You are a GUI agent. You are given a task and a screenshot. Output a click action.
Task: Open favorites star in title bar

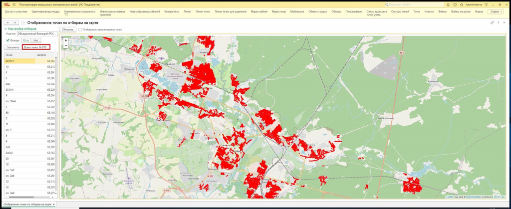click(x=461, y=4)
